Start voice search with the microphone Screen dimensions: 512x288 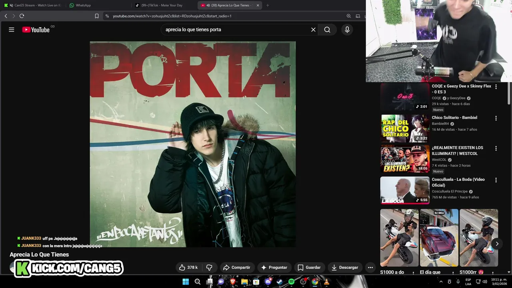347,30
